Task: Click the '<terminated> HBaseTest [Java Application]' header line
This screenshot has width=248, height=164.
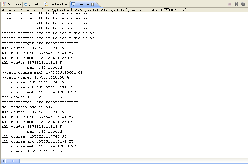Action: pyautogui.click(x=94, y=10)
